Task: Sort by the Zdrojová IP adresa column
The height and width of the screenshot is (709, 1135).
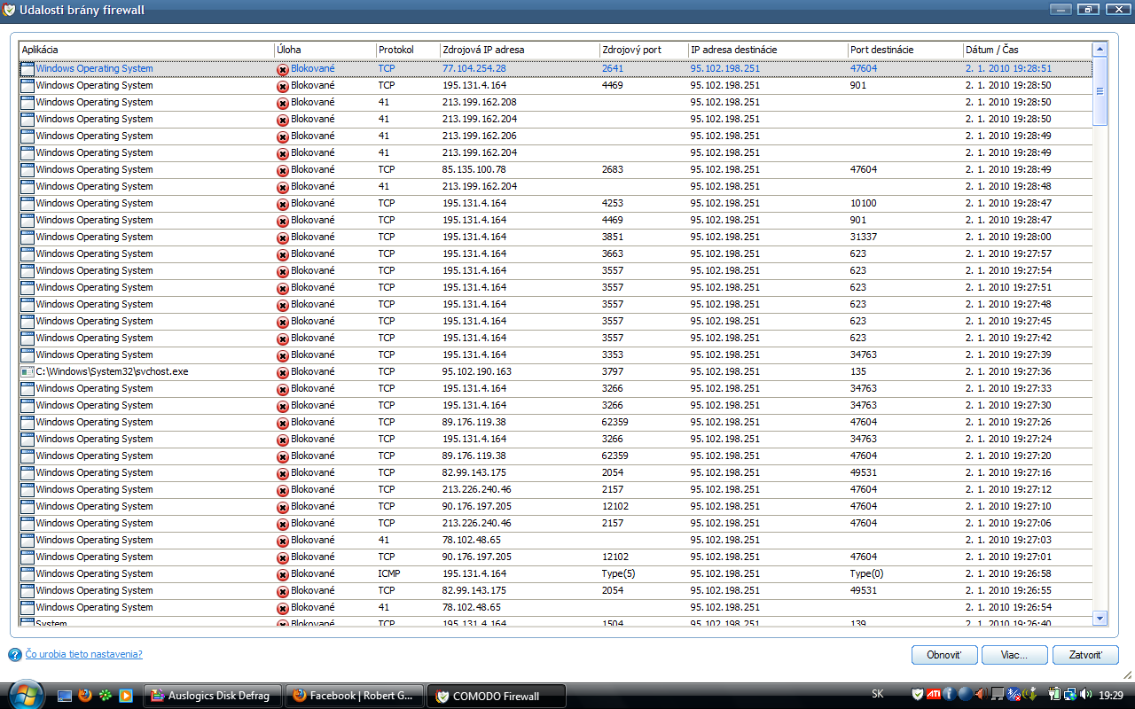Action: (x=518, y=50)
